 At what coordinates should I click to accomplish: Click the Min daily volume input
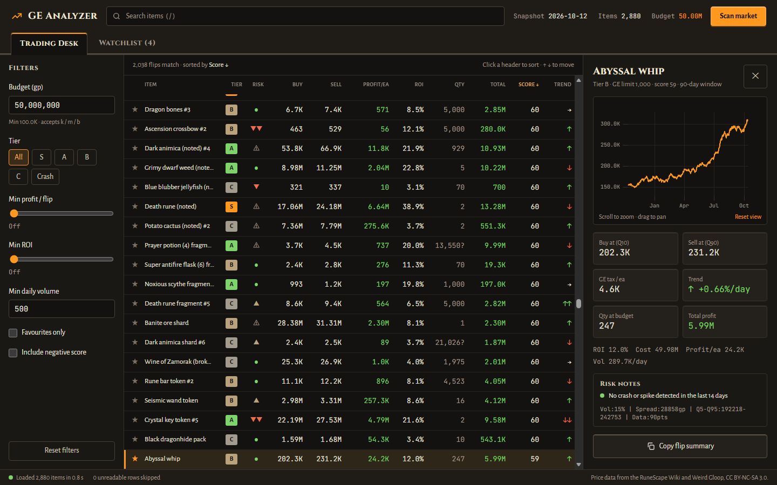click(62, 309)
